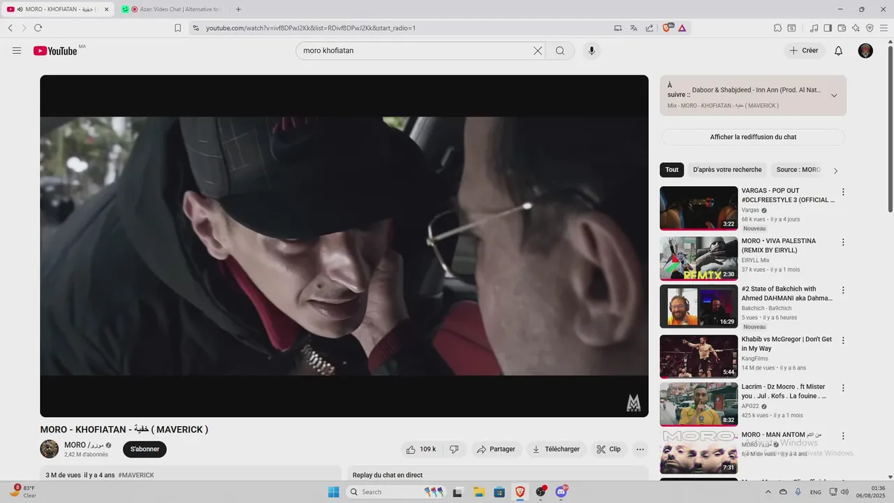Show hidden system tray icons

click(x=768, y=492)
